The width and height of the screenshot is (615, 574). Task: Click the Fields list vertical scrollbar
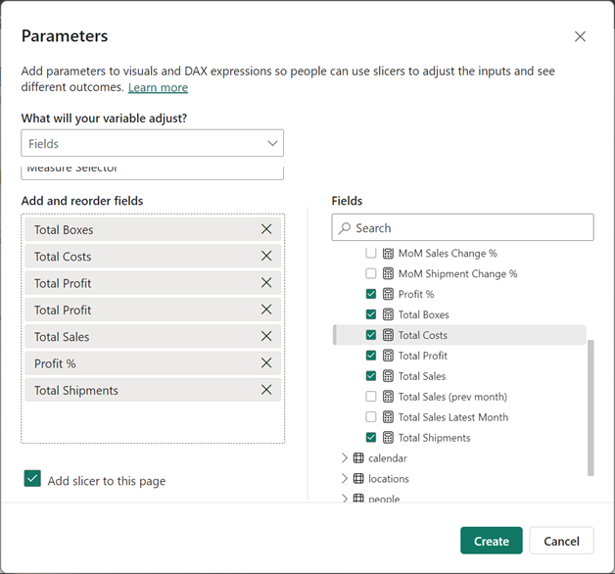pyautogui.click(x=591, y=407)
